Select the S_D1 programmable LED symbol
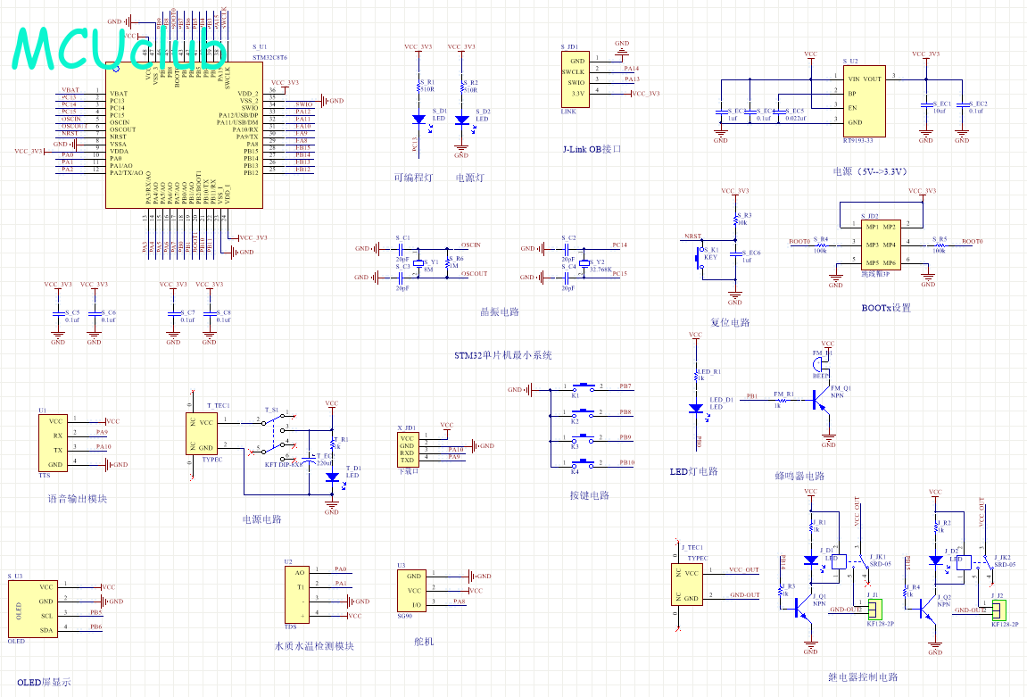The width and height of the screenshot is (1027, 697). [418, 119]
